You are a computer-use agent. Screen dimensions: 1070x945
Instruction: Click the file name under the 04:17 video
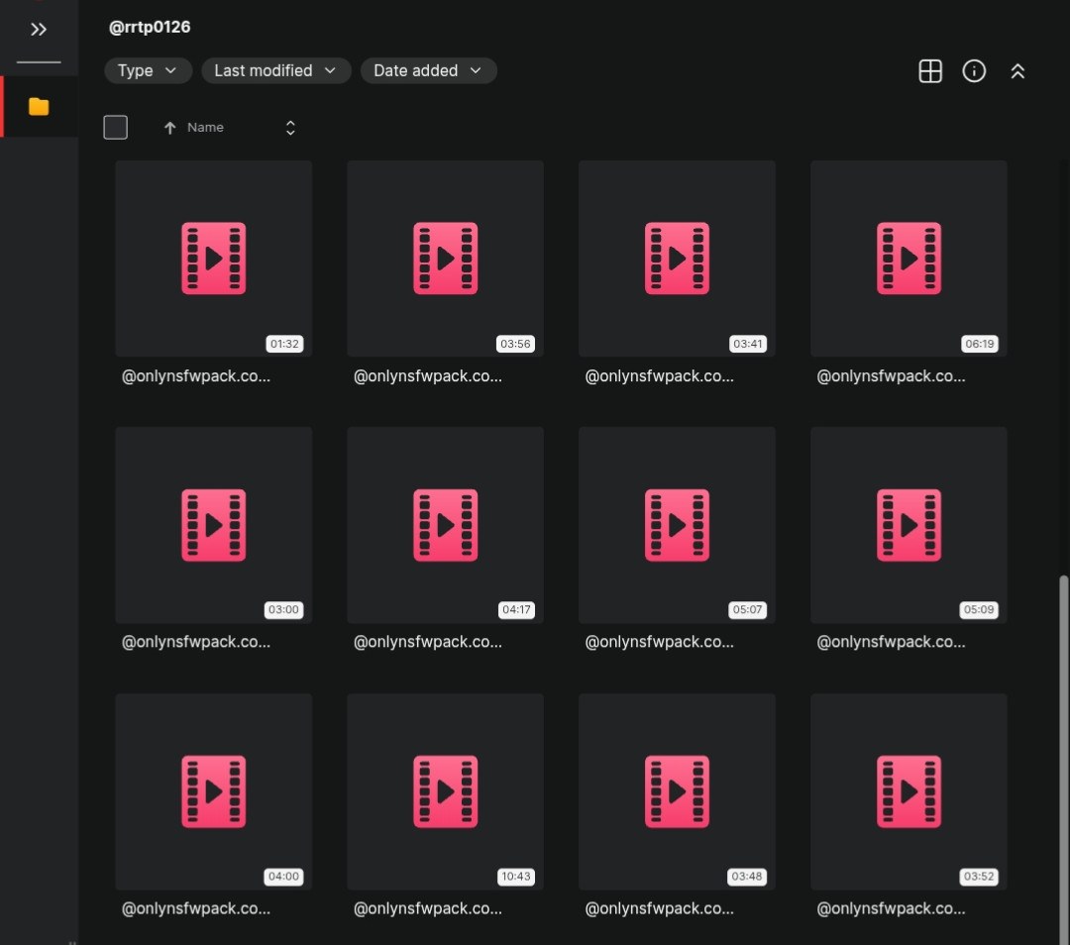pos(428,642)
